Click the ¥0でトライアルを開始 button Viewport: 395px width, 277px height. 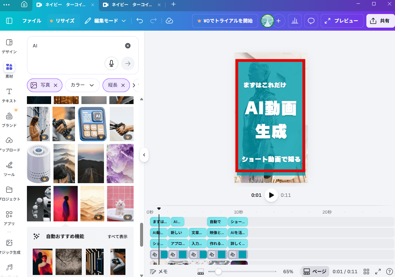pos(225,21)
